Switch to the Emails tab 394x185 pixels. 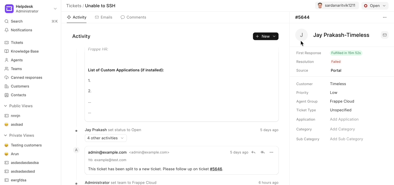(x=103, y=17)
